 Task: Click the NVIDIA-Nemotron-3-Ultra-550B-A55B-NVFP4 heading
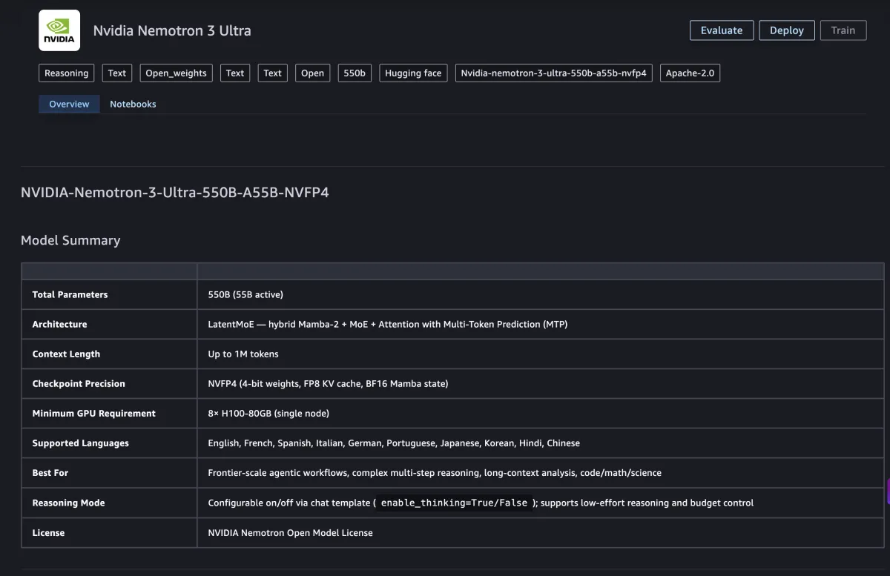click(x=175, y=193)
